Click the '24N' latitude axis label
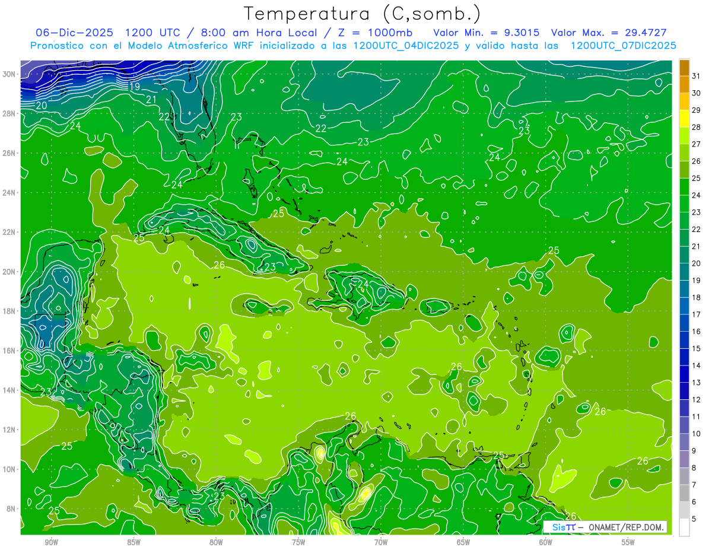712x550 pixels. 9,193
